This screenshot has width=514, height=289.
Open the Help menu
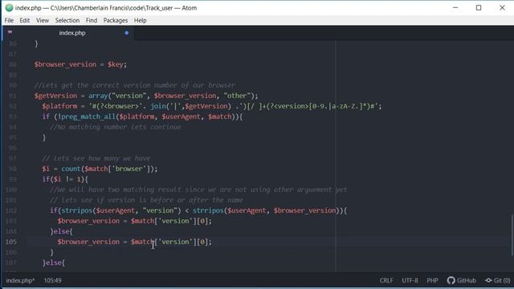click(x=140, y=20)
